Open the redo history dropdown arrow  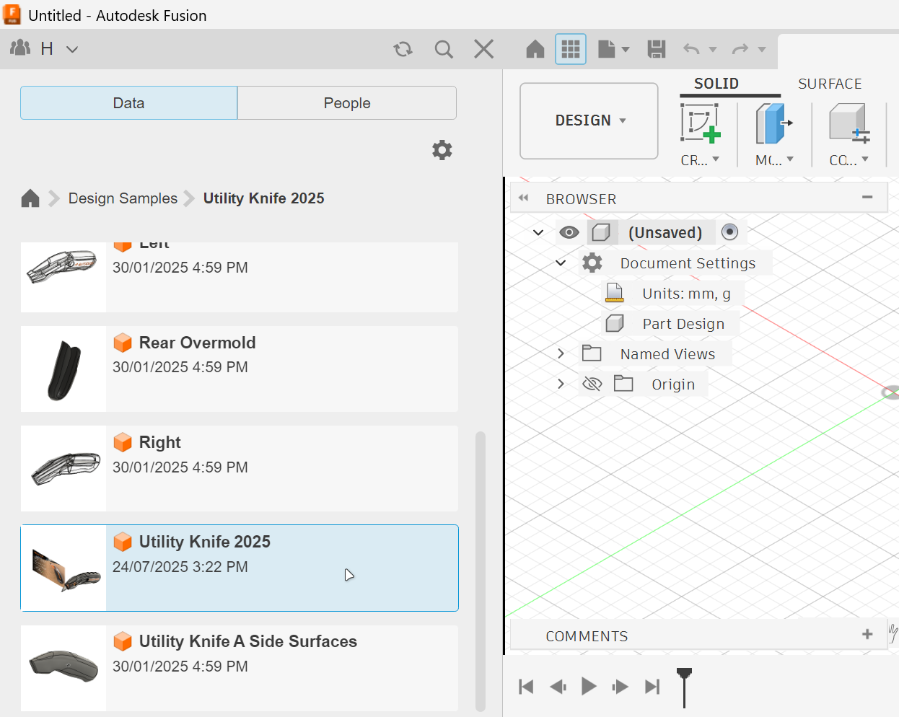(762, 50)
